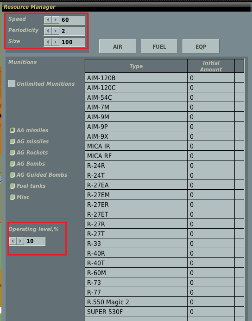Click the amount cell for R-27ER
This screenshot has width=252, height=321.
tap(211, 205)
